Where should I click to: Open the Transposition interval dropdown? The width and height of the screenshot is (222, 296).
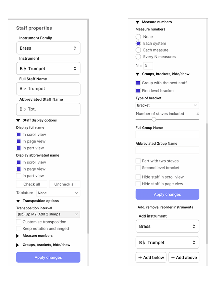pos(48,214)
